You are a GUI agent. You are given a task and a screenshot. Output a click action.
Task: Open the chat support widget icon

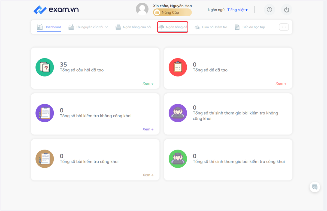315,187
